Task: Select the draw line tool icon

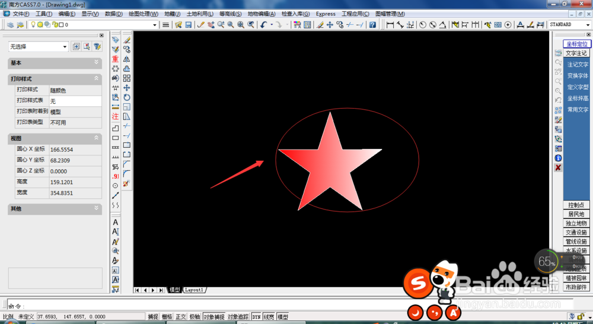Action: pyautogui.click(x=116, y=195)
